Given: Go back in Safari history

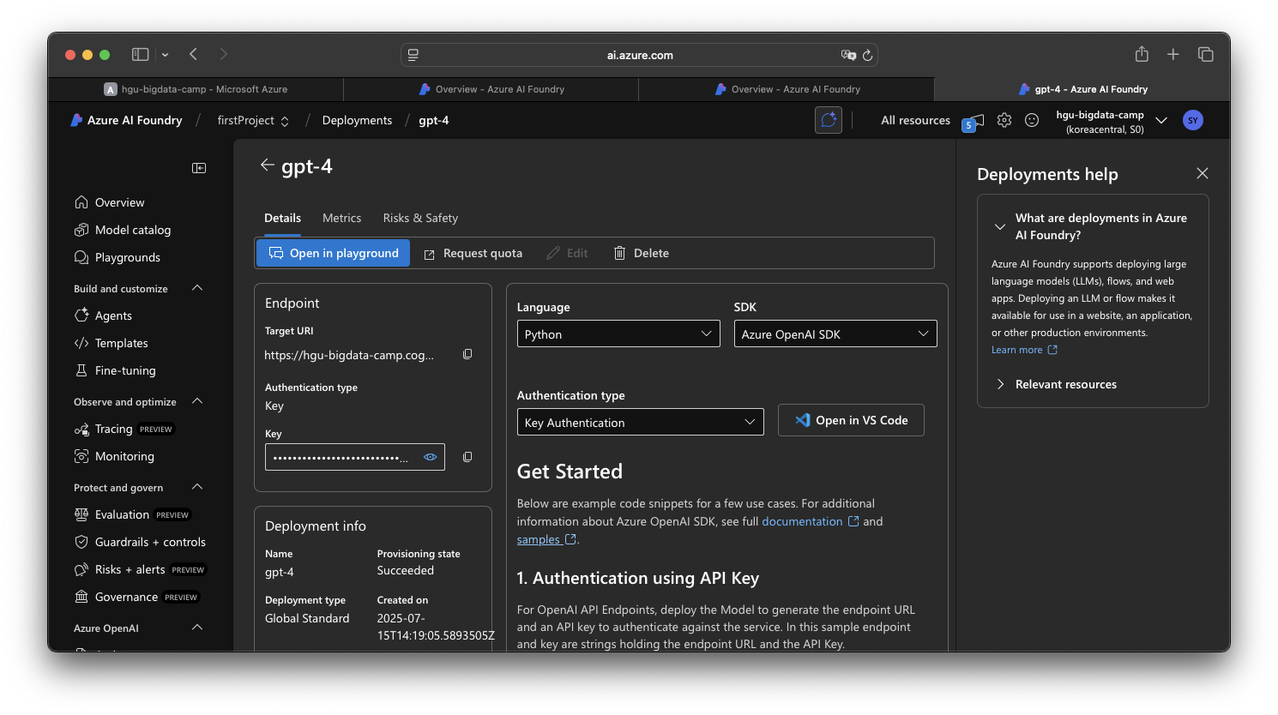Looking at the screenshot, I should [194, 54].
